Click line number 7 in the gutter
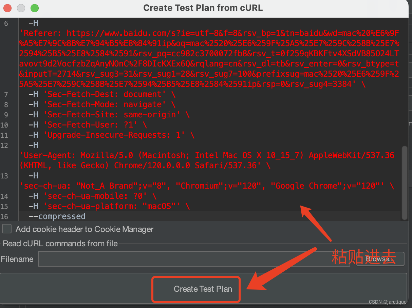This screenshot has width=412, height=308. 6,94
